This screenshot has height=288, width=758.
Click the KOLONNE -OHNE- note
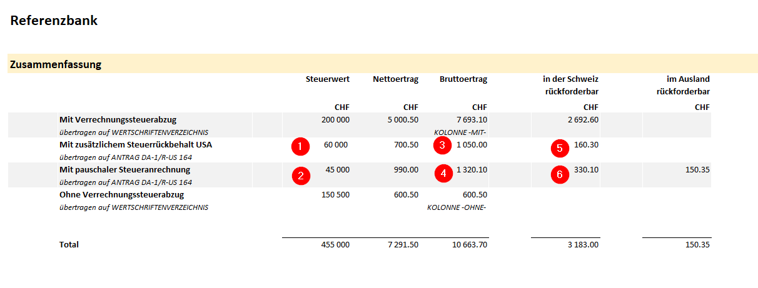pos(457,207)
